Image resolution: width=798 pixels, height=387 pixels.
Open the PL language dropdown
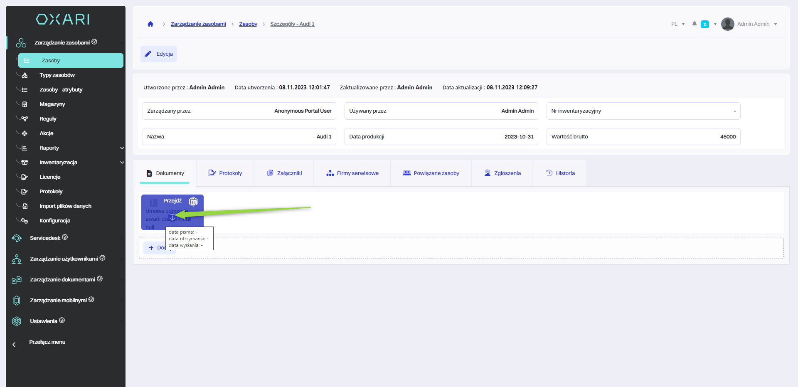pos(678,24)
